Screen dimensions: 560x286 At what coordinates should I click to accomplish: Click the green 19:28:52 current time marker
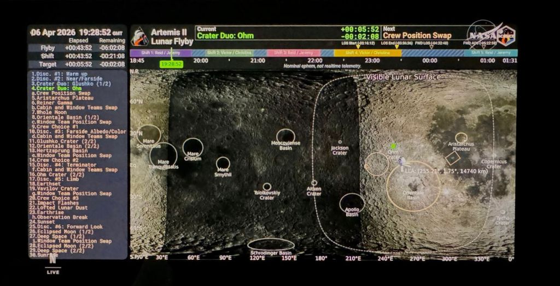[x=171, y=64]
